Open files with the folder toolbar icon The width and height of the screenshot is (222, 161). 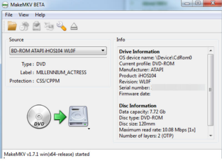pos(12,26)
